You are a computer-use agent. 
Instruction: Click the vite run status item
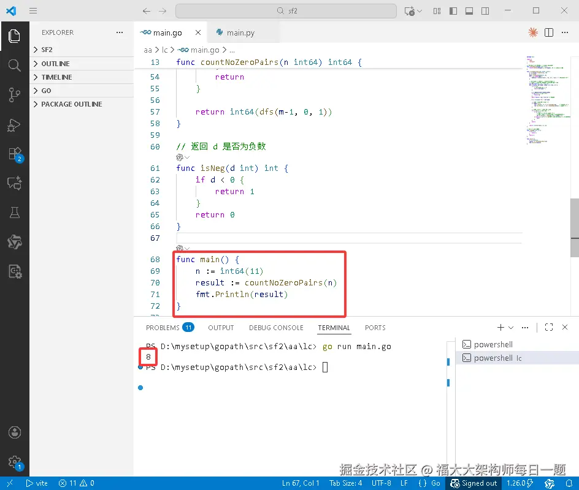pyautogui.click(x=37, y=483)
